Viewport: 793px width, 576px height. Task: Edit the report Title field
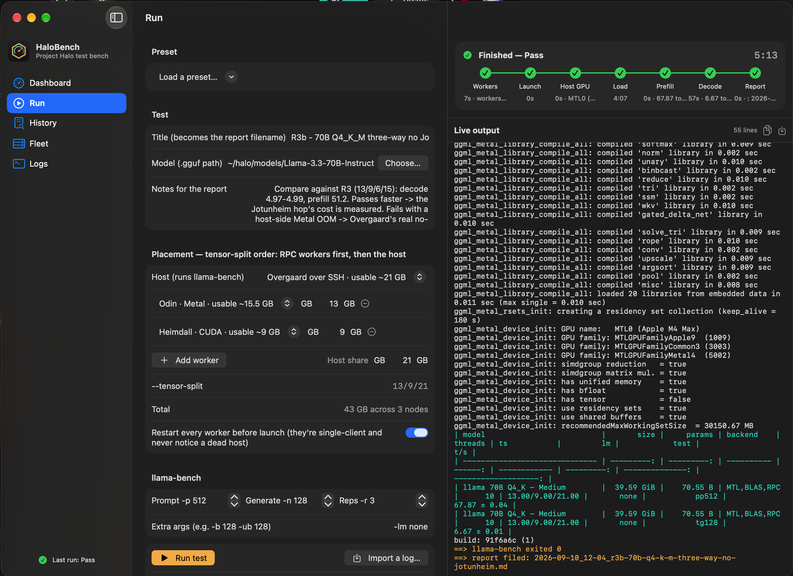[x=360, y=137]
